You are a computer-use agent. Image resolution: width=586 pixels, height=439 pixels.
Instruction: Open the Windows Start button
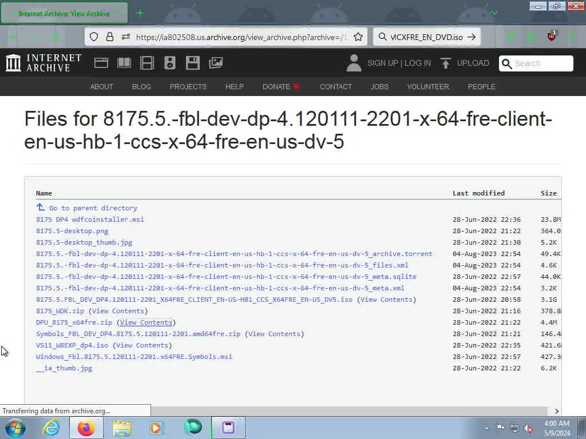(x=15, y=428)
